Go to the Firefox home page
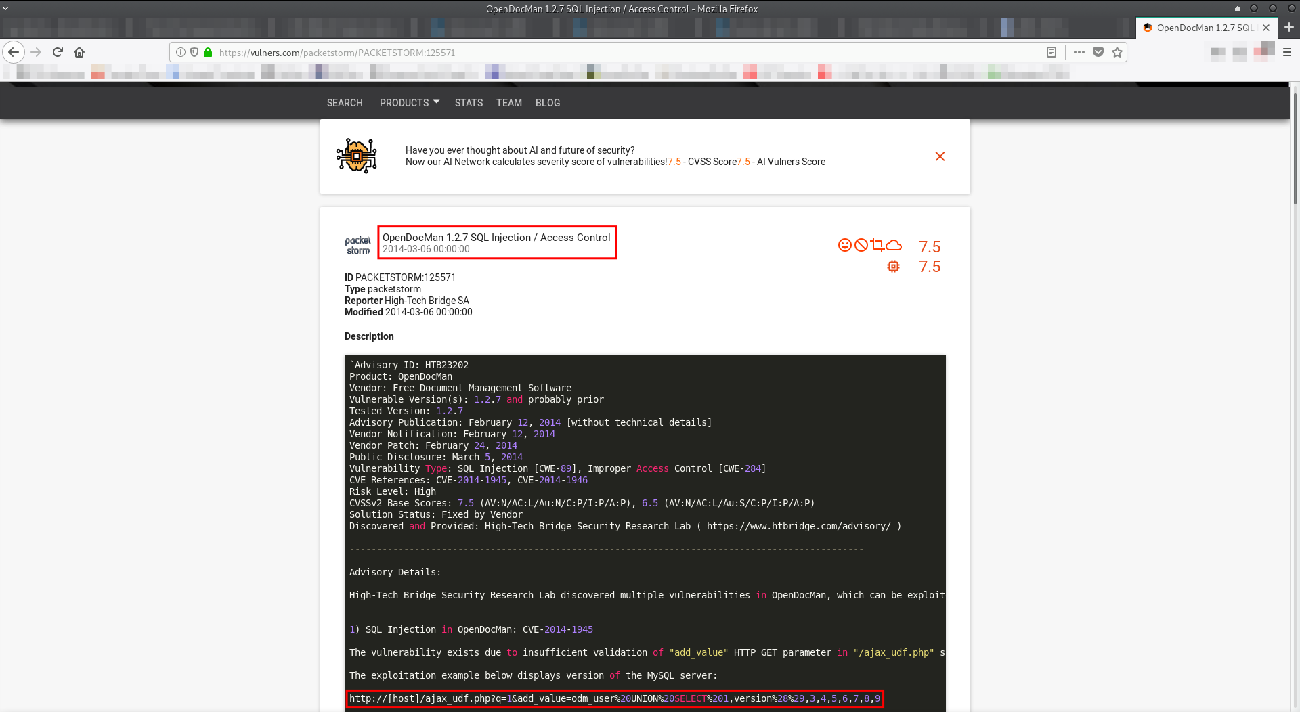 (x=79, y=52)
